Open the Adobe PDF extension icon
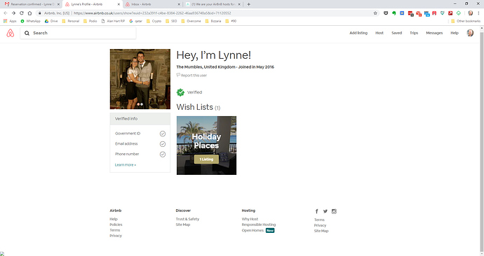This screenshot has height=256, width=484. (x=450, y=13)
